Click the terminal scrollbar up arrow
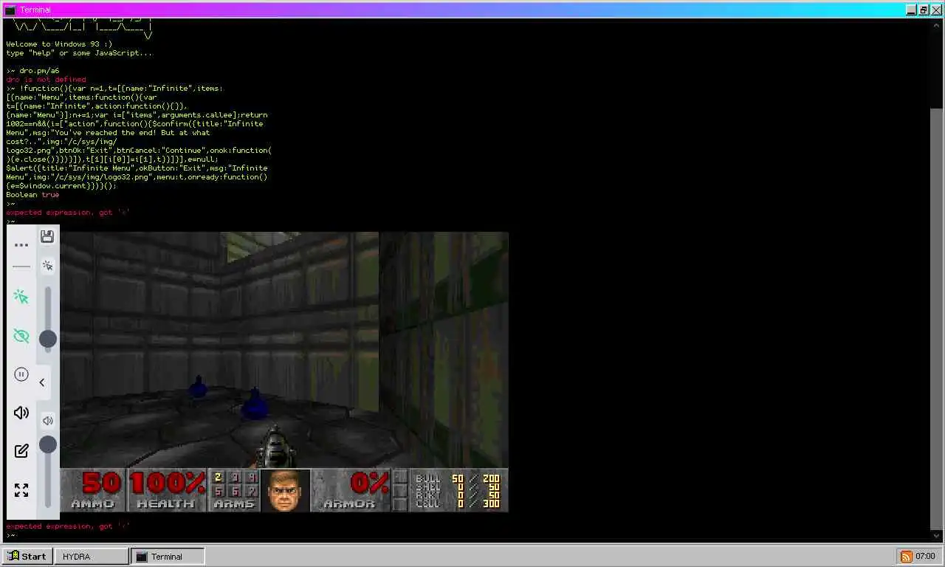The width and height of the screenshot is (945, 567). point(937,24)
